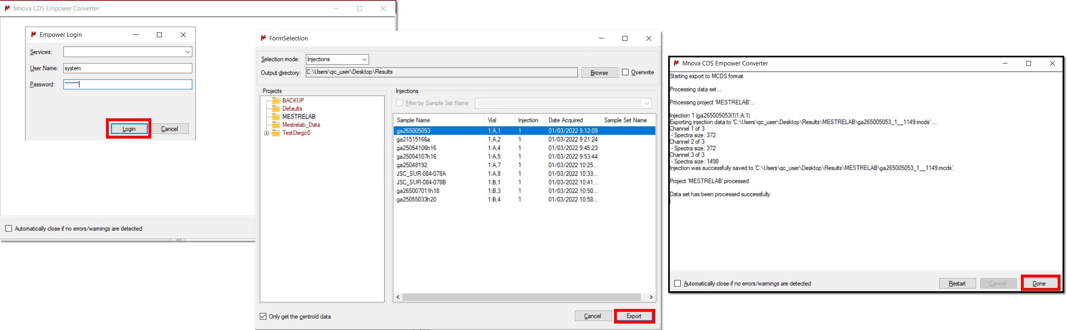The image size is (1067, 330).
Task: Select injection row ga25054106h16
Action: [524, 148]
